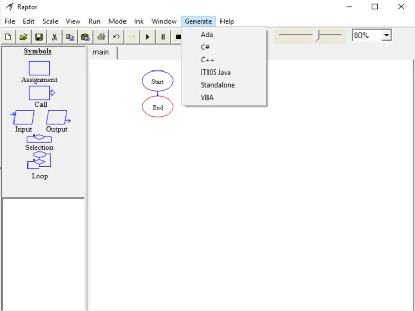Select the Call symbol
415x311 pixels.
pos(41,93)
